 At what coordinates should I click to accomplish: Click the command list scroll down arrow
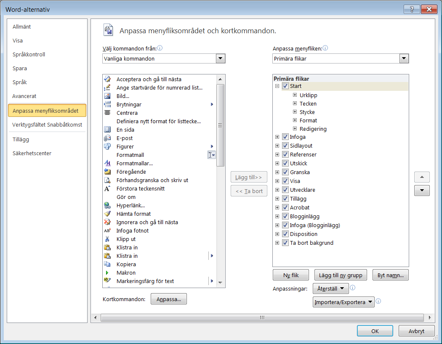pyautogui.click(x=220, y=283)
